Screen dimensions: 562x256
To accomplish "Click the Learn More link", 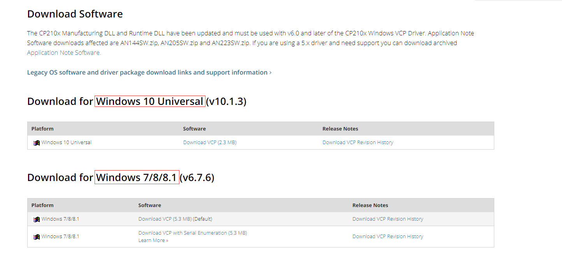I will [x=153, y=240].
